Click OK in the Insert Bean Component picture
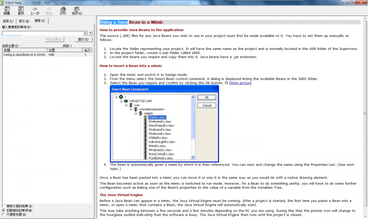The width and height of the screenshot is (368, 219). 207,98
